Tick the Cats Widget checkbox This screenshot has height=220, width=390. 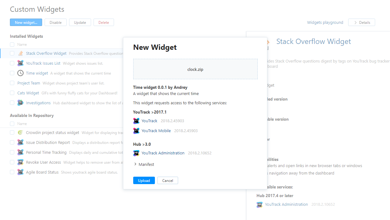coord(12,93)
